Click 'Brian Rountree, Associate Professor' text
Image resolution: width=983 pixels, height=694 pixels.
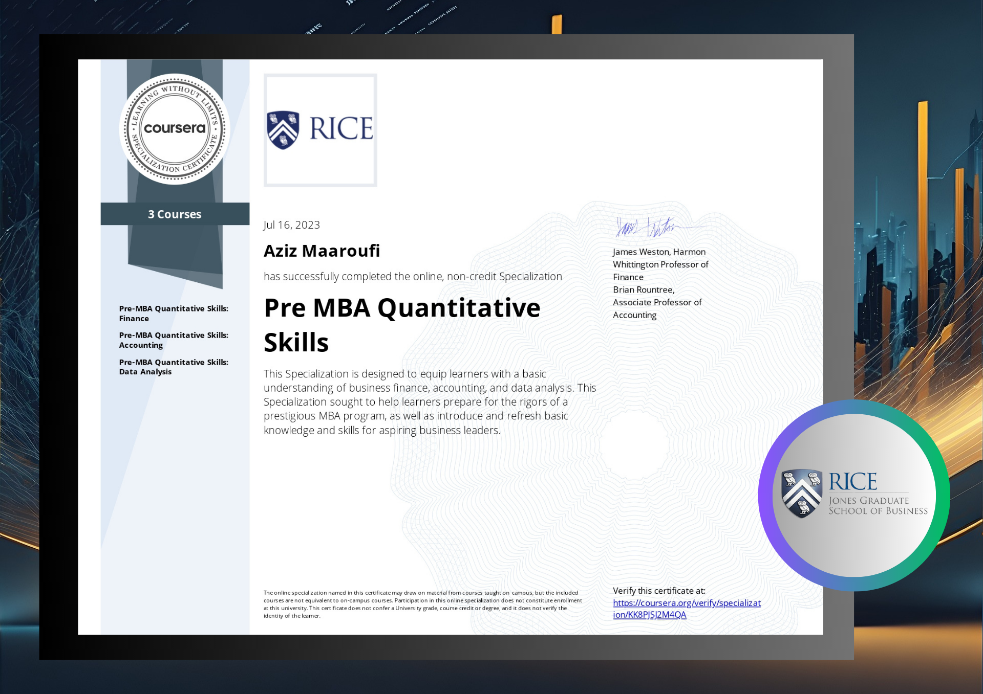coord(657,302)
